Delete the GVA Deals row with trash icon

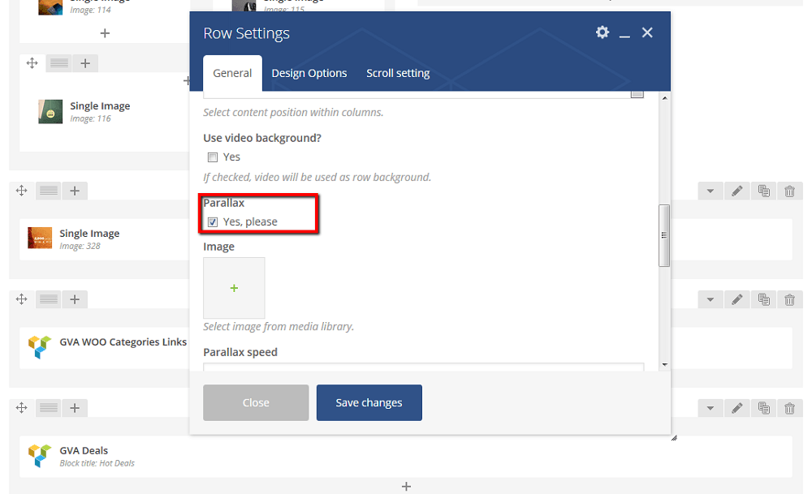point(790,408)
